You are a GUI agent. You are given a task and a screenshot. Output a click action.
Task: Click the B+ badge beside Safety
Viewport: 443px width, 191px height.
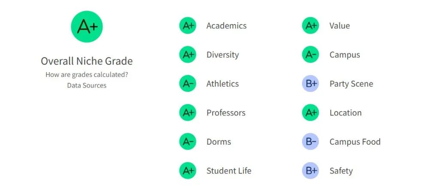(x=310, y=171)
